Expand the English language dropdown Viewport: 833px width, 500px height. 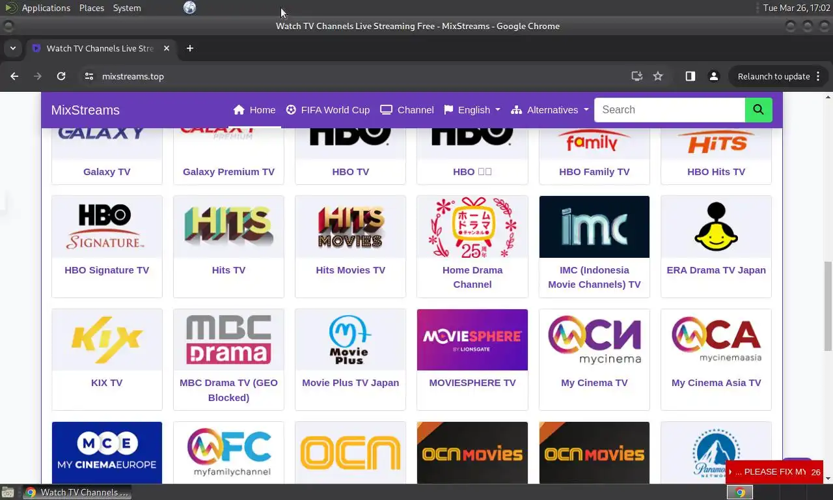(x=472, y=110)
